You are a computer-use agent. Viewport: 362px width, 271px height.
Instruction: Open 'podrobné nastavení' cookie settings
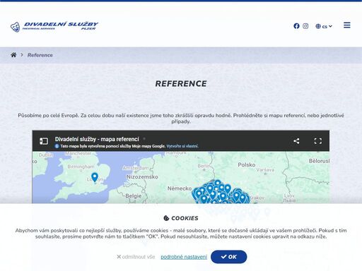pos(184,257)
